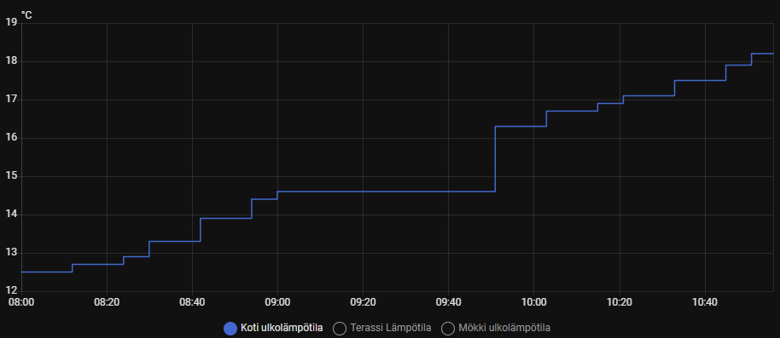Screen dimensions: 780x338
Task: Click the long flat plateau of the blue line
Action: pos(387,191)
